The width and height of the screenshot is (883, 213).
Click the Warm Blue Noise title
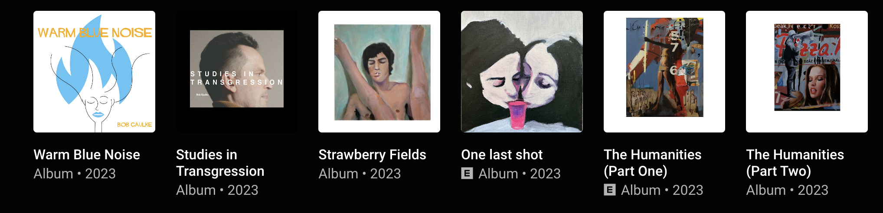(x=87, y=155)
